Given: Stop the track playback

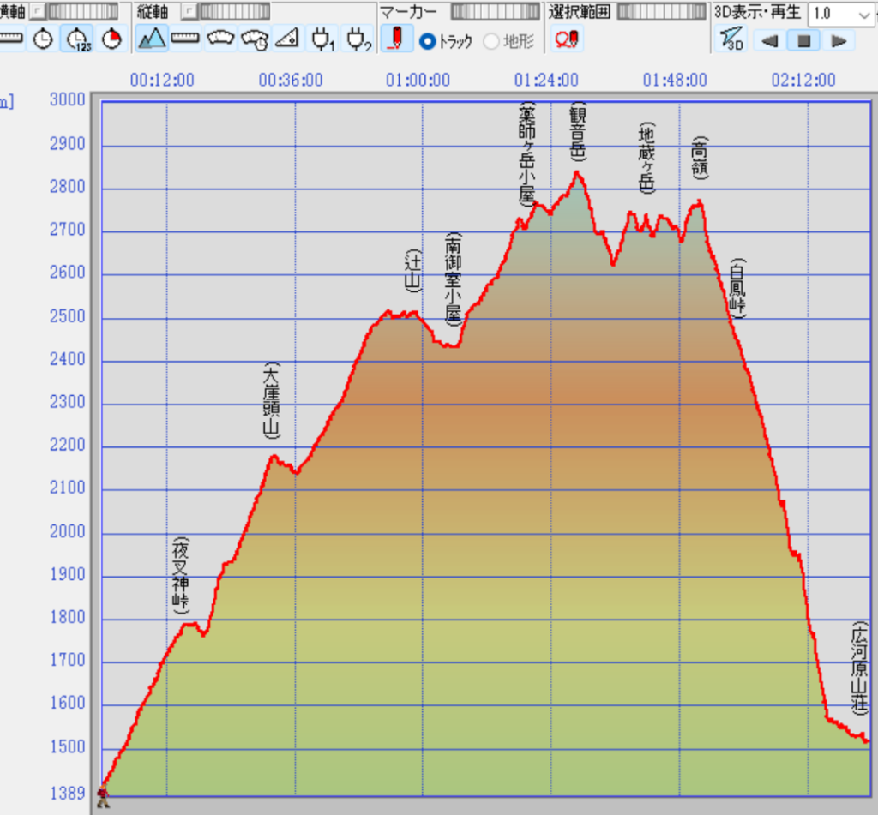Looking at the screenshot, I should coord(803,40).
